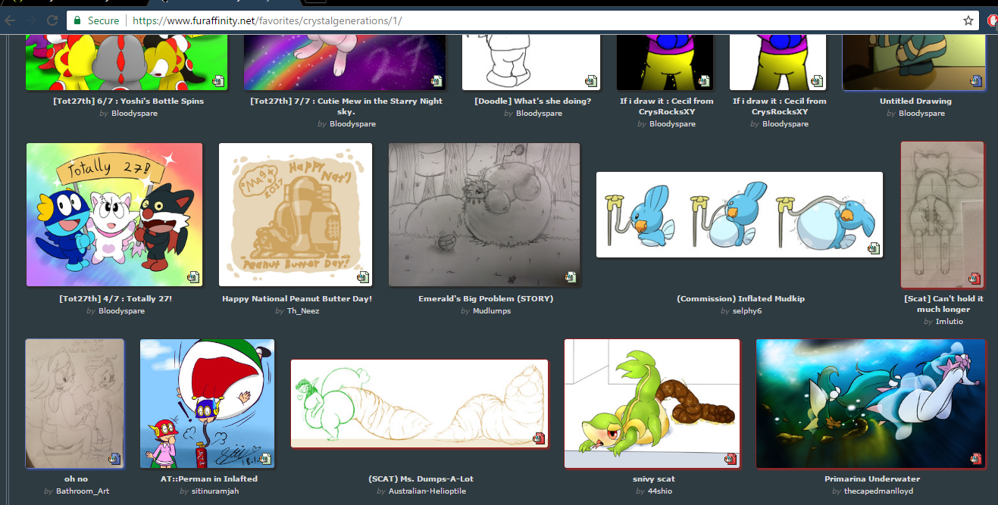998x505 pixels.
Task: Open the 'Primarina Underwater' title link
Action: coord(872,479)
